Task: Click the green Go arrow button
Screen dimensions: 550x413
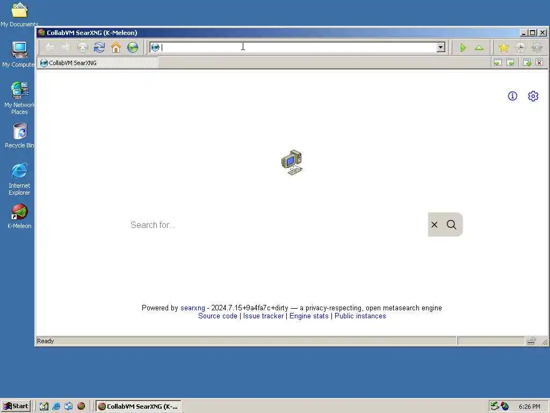Action: click(462, 47)
